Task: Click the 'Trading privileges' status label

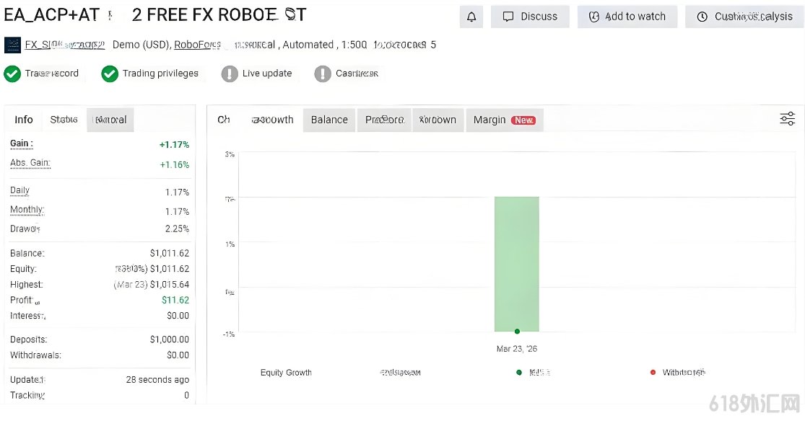Action: (160, 74)
